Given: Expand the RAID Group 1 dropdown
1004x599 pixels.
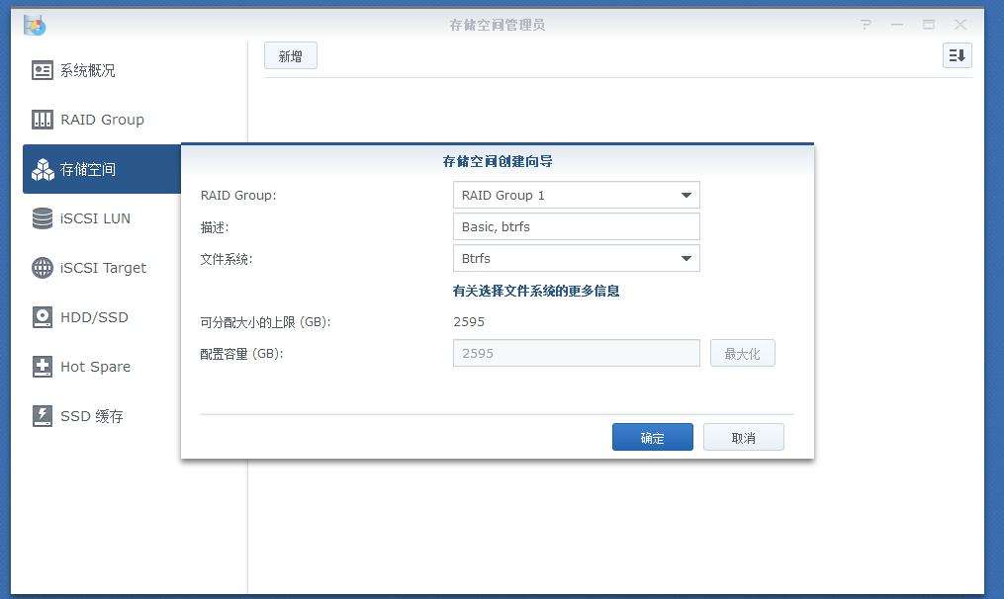Looking at the screenshot, I should click(x=686, y=195).
